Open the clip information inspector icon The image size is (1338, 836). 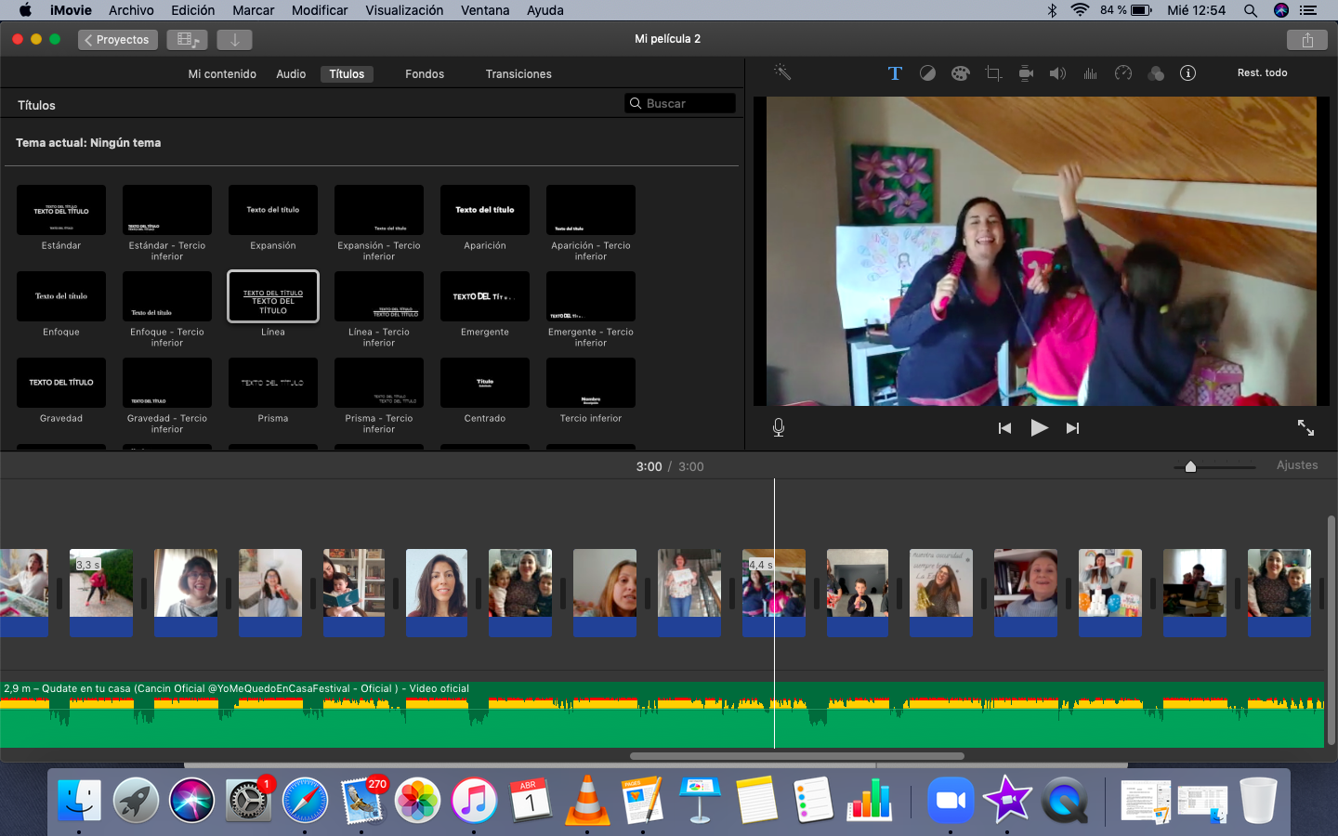click(x=1187, y=73)
